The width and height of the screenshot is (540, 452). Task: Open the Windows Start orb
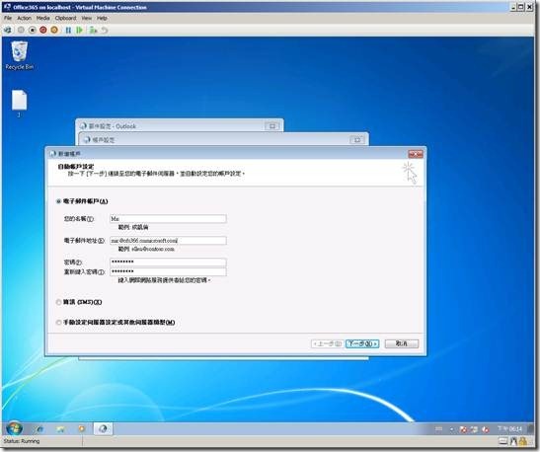14,428
